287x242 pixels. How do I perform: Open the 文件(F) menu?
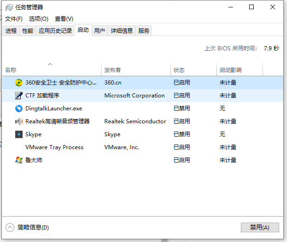click(14, 18)
